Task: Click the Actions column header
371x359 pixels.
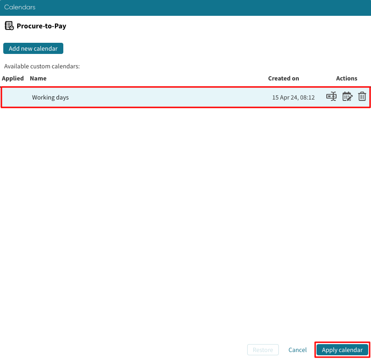Action: pos(346,78)
